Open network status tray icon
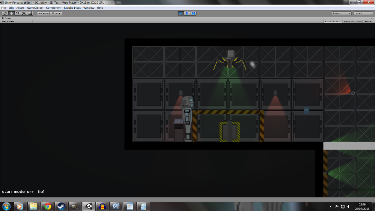This screenshot has height=211, width=375. point(342,207)
